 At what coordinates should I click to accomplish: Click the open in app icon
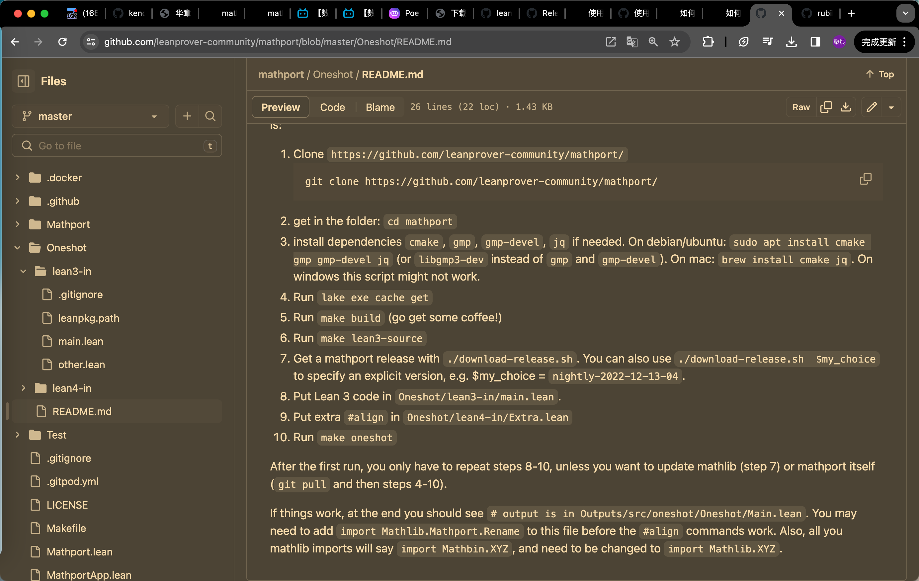(611, 41)
